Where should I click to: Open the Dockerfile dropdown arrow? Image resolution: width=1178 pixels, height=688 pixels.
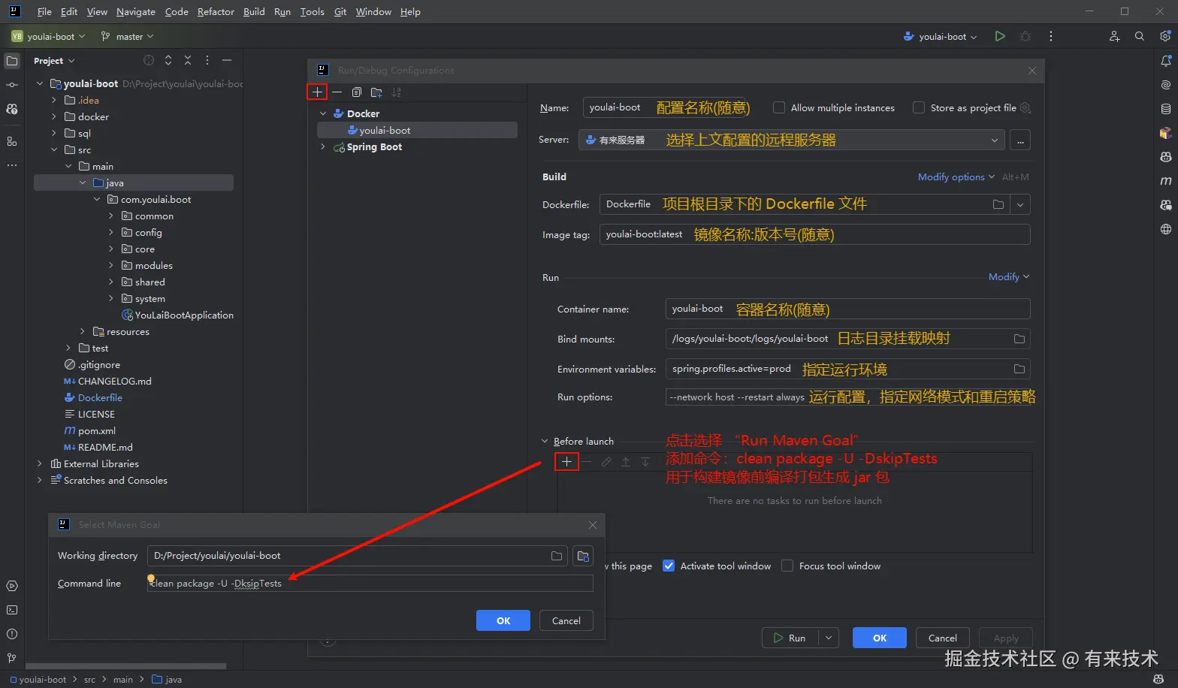[x=1020, y=204]
